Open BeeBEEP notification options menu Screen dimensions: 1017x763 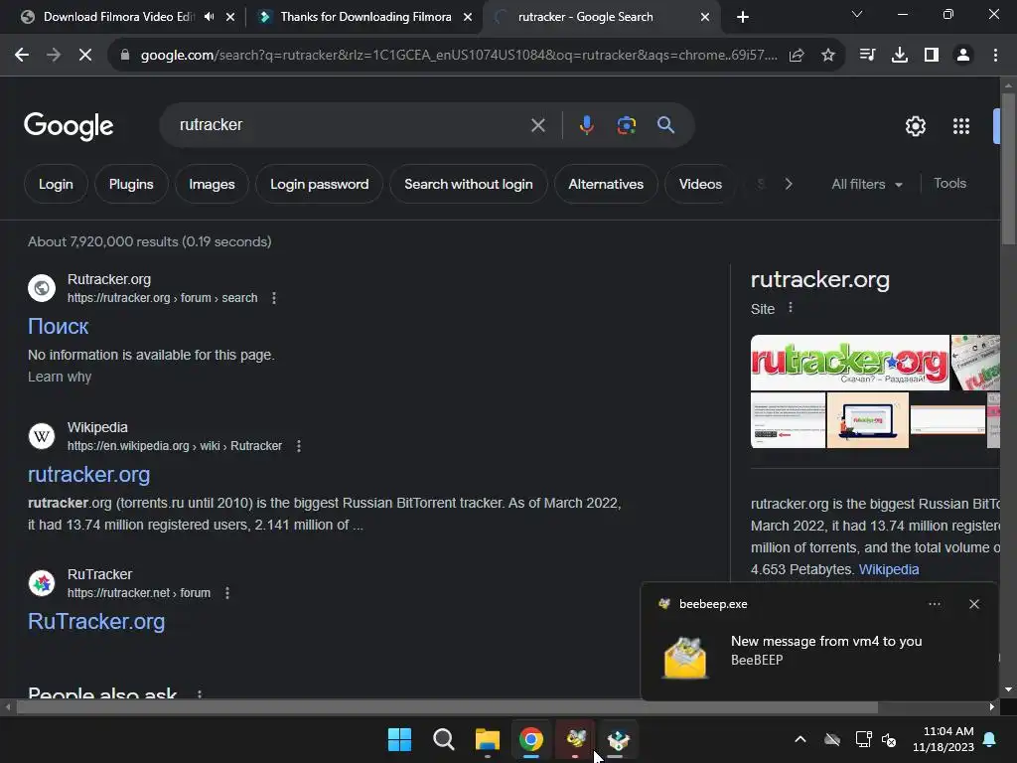(934, 604)
